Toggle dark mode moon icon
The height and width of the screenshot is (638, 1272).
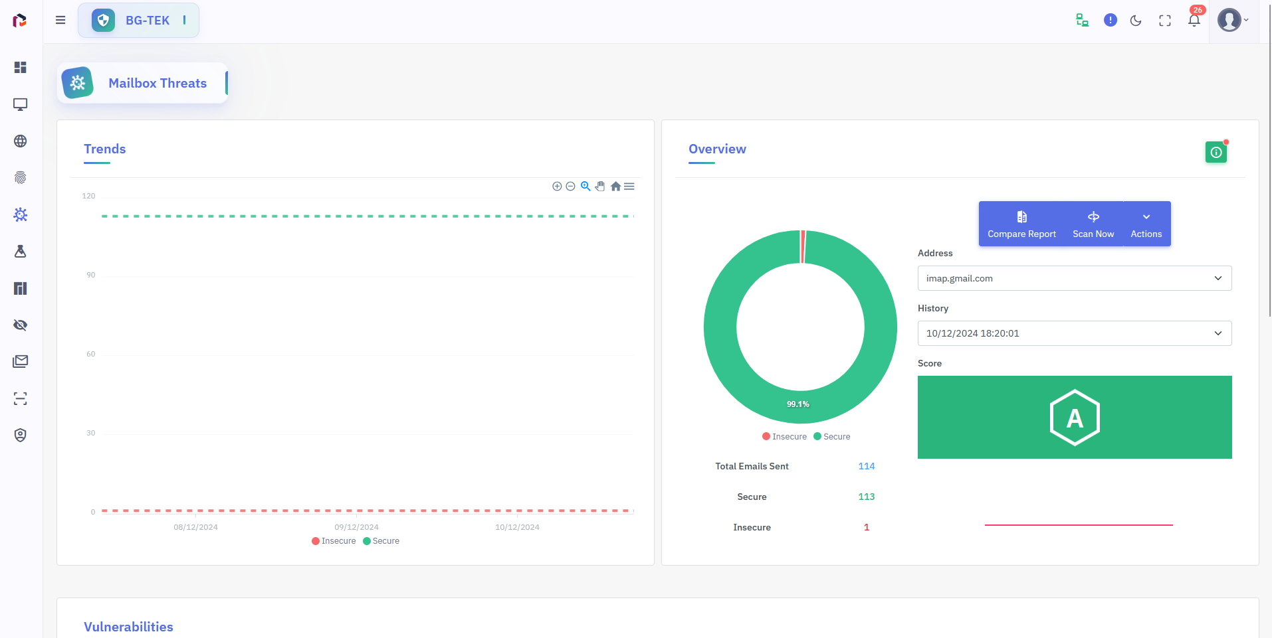coord(1136,21)
